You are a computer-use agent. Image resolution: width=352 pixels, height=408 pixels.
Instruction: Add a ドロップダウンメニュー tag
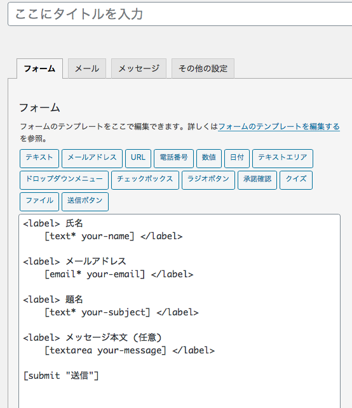pos(64,180)
